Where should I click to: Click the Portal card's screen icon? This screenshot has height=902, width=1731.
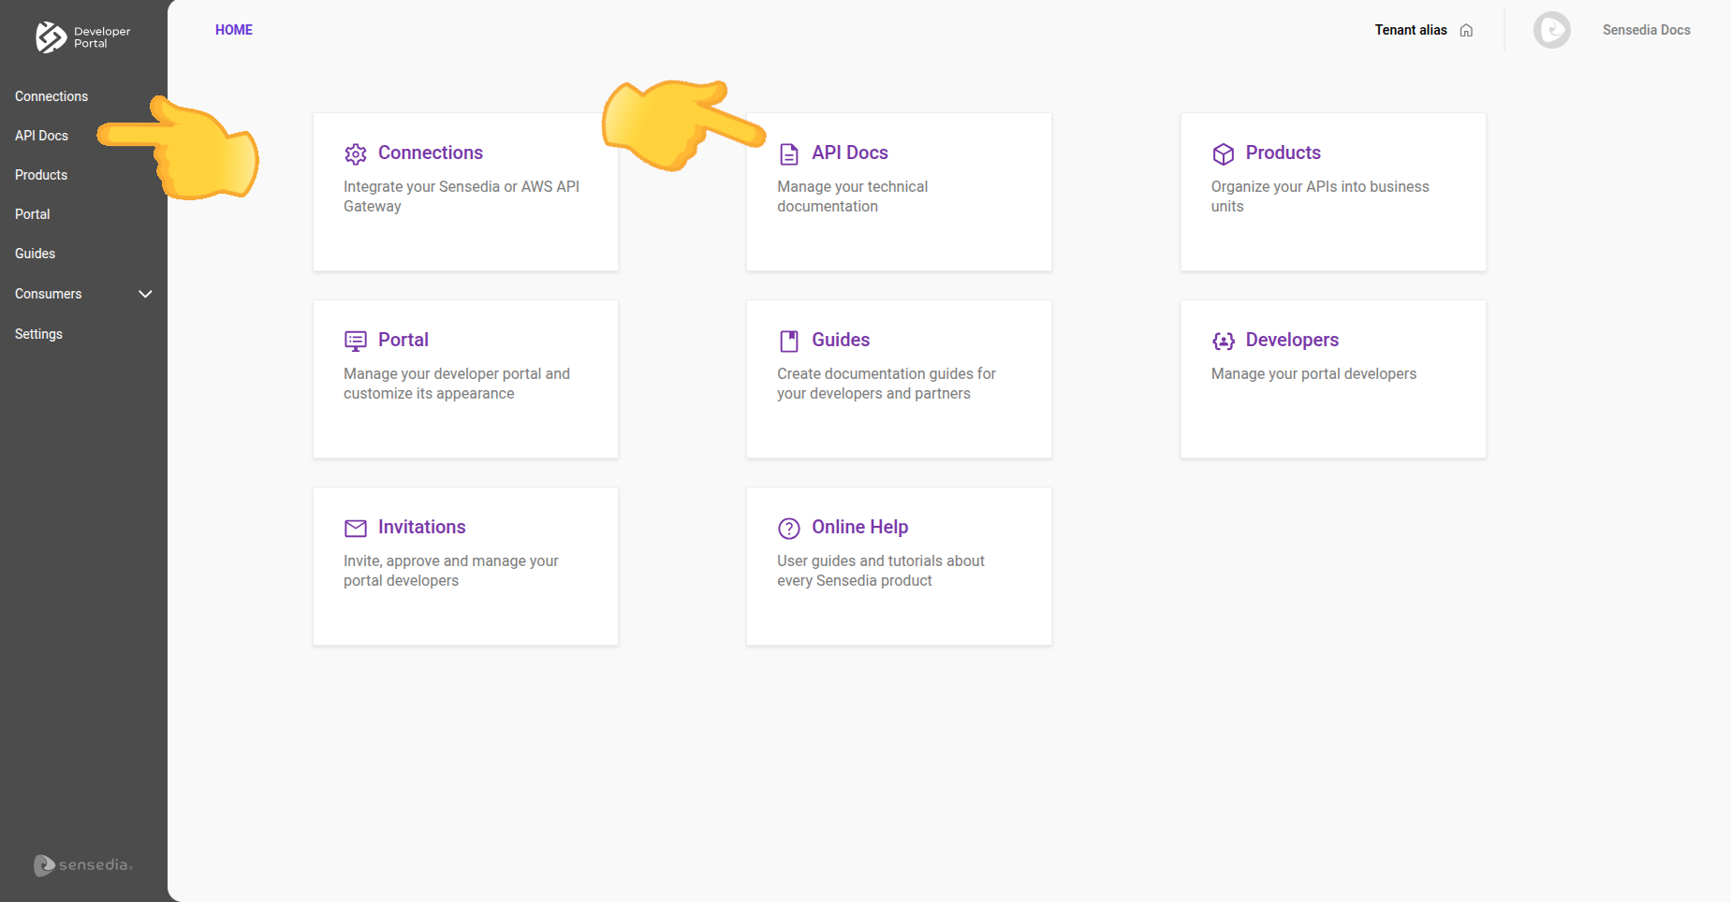pos(356,341)
